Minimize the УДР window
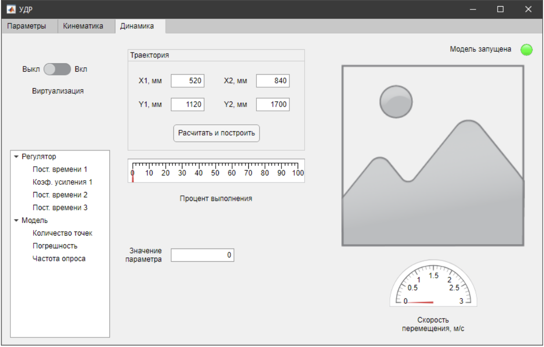 [473, 9]
